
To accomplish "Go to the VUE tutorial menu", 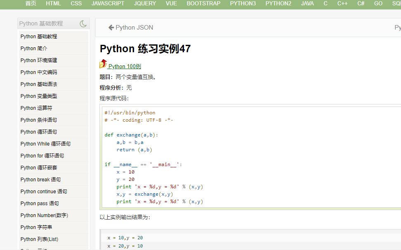I will [171, 3].
